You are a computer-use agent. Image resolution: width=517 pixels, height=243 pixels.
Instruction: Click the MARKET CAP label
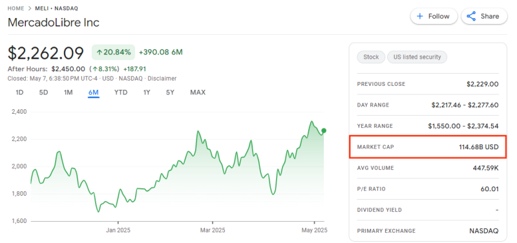tap(375, 147)
